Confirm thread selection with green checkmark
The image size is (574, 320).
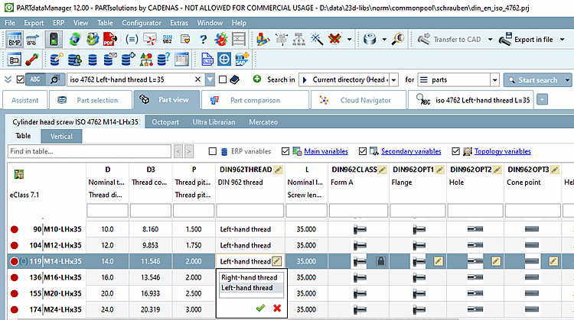point(261,308)
